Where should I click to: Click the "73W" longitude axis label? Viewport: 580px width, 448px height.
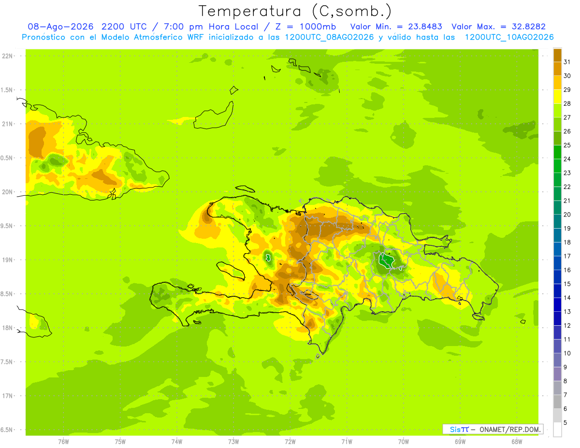tap(233, 442)
